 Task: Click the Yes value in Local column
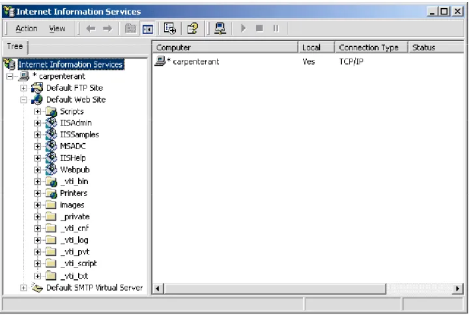(x=308, y=62)
